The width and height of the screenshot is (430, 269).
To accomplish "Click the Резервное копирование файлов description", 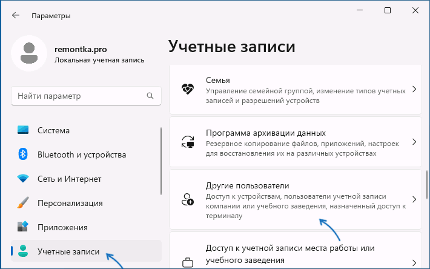I will tap(302, 148).
